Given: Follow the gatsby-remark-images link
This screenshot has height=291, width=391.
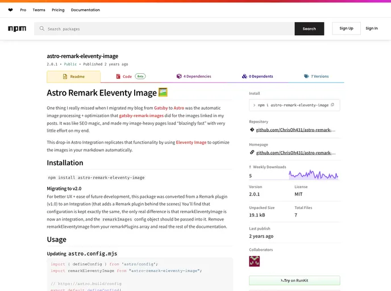Looking at the screenshot, I should tap(142, 116).
